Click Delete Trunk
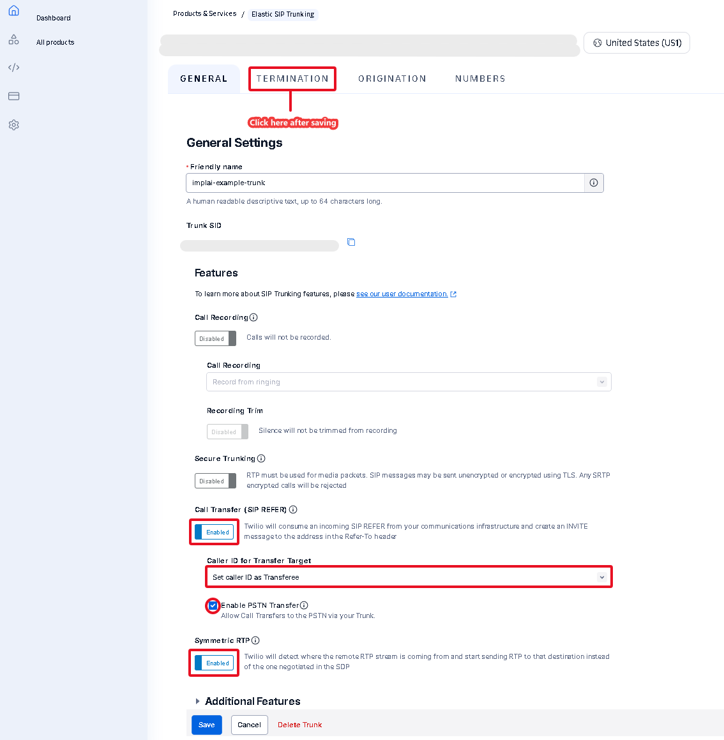This screenshot has width=724, height=740. 299,725
